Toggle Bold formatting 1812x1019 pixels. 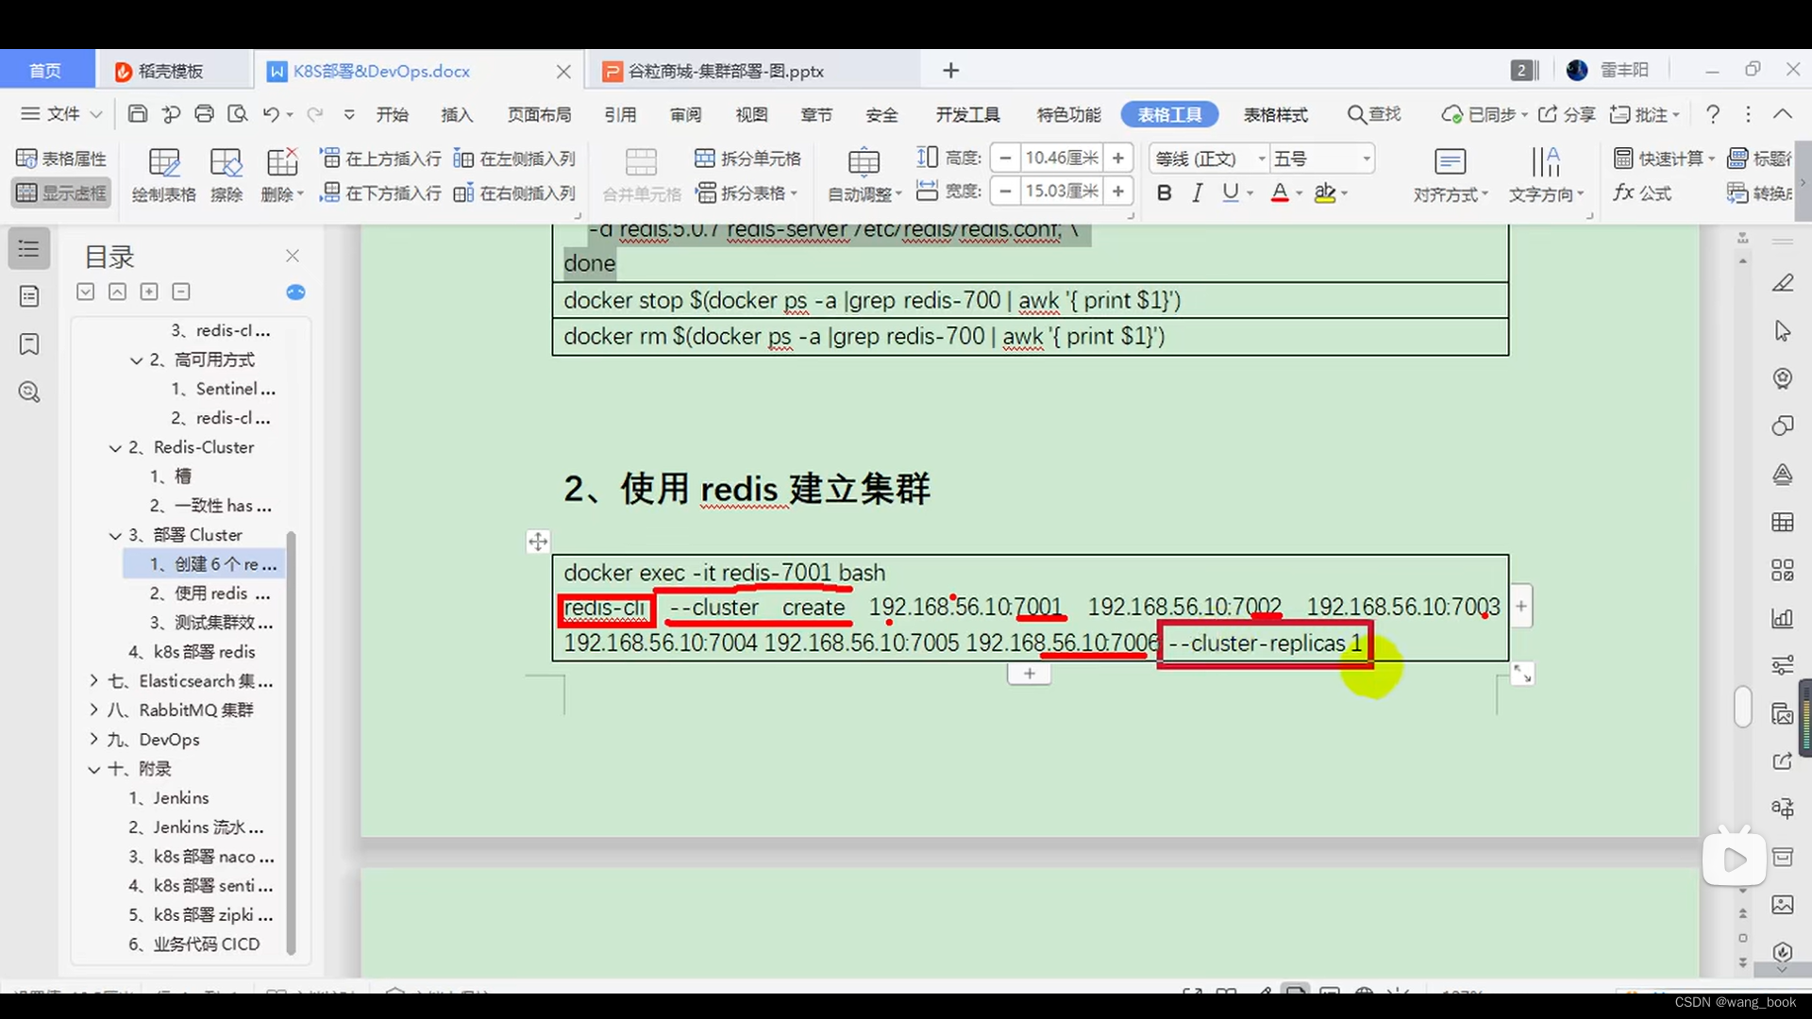coord(1165,192)
